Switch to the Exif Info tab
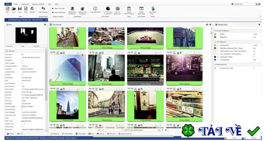Image resolution: width=264 pixels, height=141 pixels. tap(36, 46)
